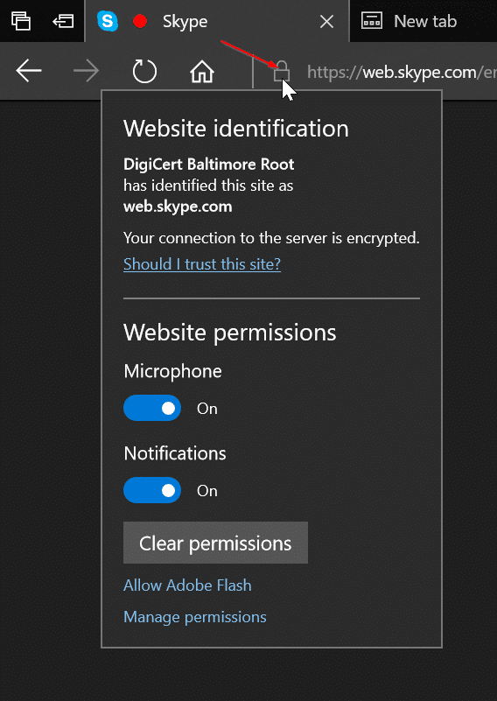
Task: Click the Website permissions heading
Action: (230, 333)
